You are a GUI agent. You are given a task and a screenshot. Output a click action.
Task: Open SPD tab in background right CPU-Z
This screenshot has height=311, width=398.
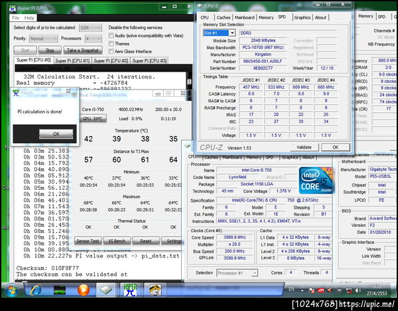click(381, 17)
